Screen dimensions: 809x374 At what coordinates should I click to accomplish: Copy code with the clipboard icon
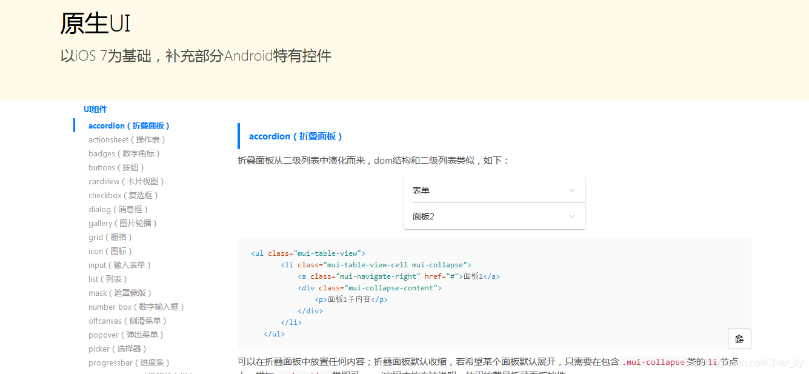click(739, 339)
